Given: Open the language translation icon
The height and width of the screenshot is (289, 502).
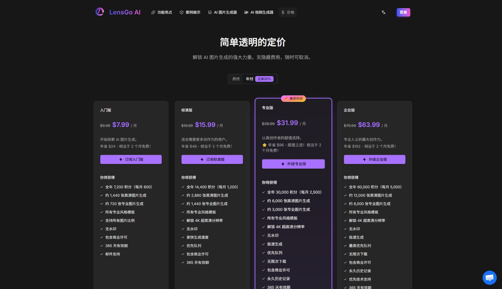Looking at the screenshot, I should [x=383, y=12].
